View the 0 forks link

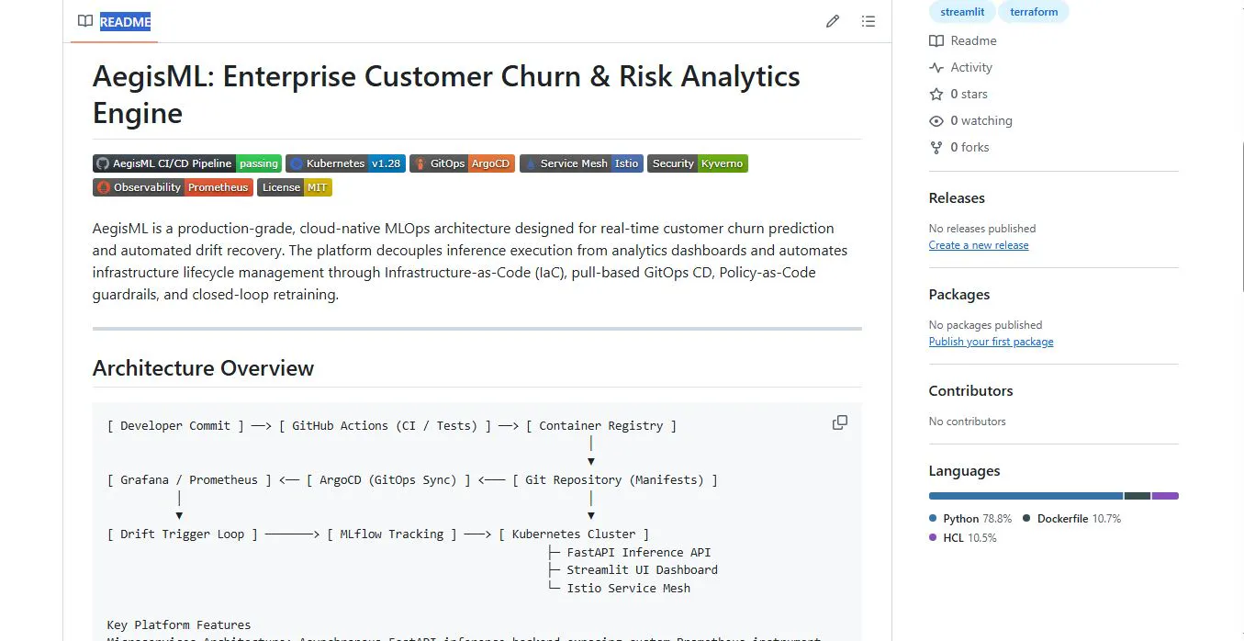pos(970,147)
